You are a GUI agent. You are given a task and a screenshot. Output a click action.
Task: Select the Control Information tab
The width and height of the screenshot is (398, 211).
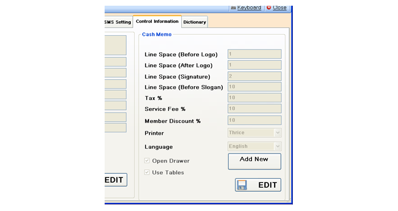click(x=157, y=22)
